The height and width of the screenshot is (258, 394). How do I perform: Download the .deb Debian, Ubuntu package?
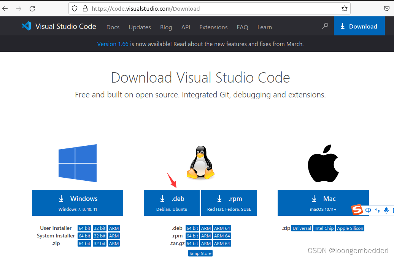172,203
